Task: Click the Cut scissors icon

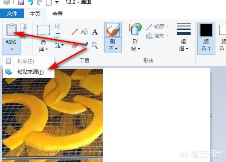Action: 25,26
